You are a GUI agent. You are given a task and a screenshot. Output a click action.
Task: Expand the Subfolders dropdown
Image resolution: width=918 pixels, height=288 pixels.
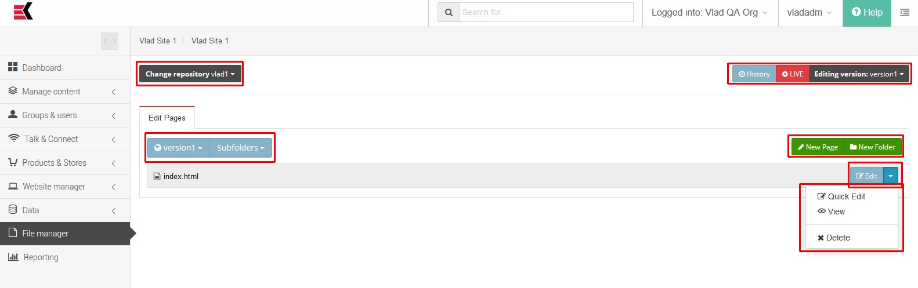pyautogui.click(x=240, y=148)
